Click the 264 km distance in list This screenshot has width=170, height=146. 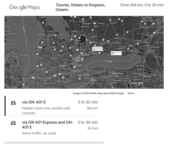[92, 108]
